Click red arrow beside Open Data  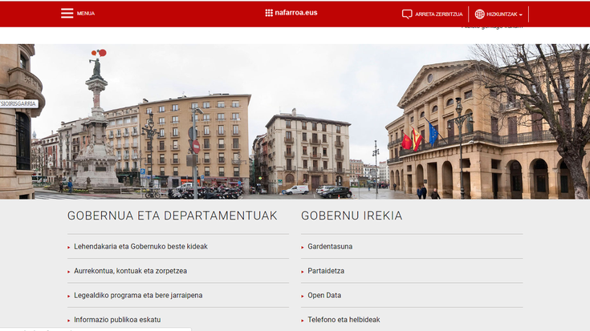[x=303, y=296]
